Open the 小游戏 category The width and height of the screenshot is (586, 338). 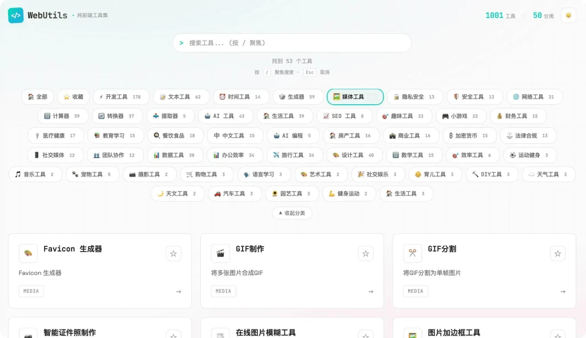[461, 116]
